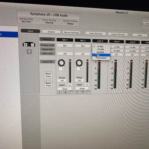Click the Mic 1 channel header

click(x=65, y=40)
